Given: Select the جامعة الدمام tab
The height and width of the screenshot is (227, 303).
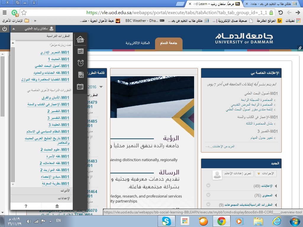Looking at the screenshot, I should [x=169, y=43].
